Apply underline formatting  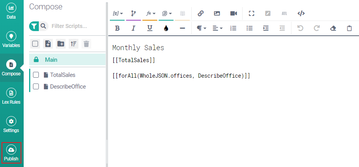pyautogui.click(x=150, y=28)
